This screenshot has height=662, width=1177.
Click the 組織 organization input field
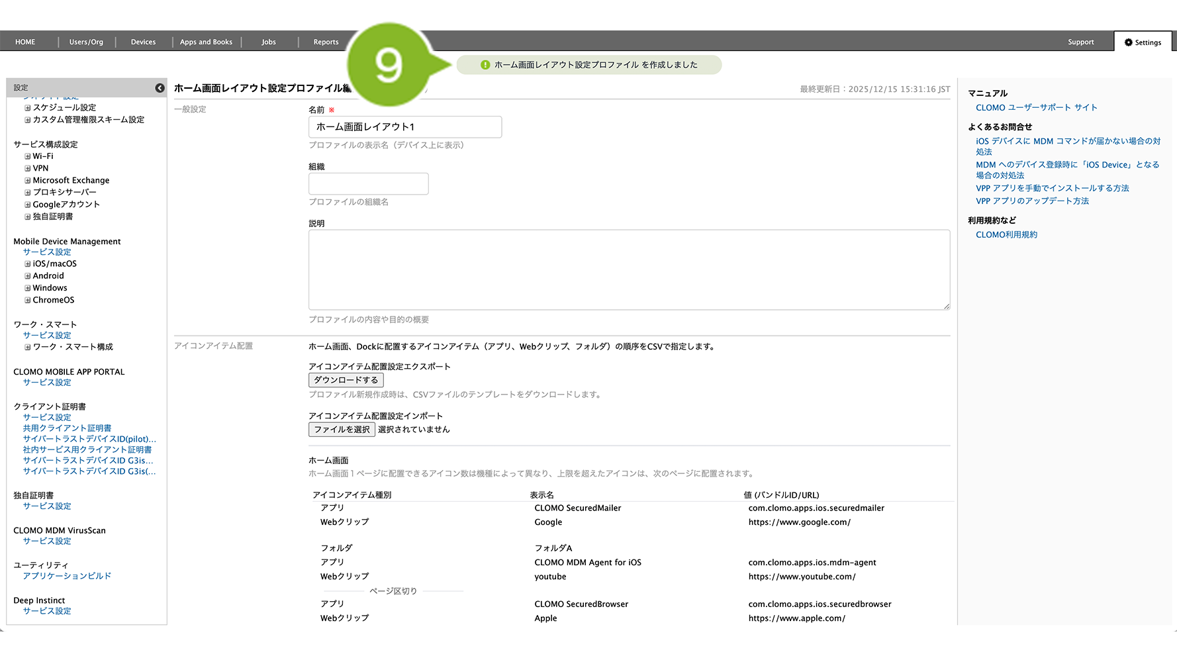[368, 184]
